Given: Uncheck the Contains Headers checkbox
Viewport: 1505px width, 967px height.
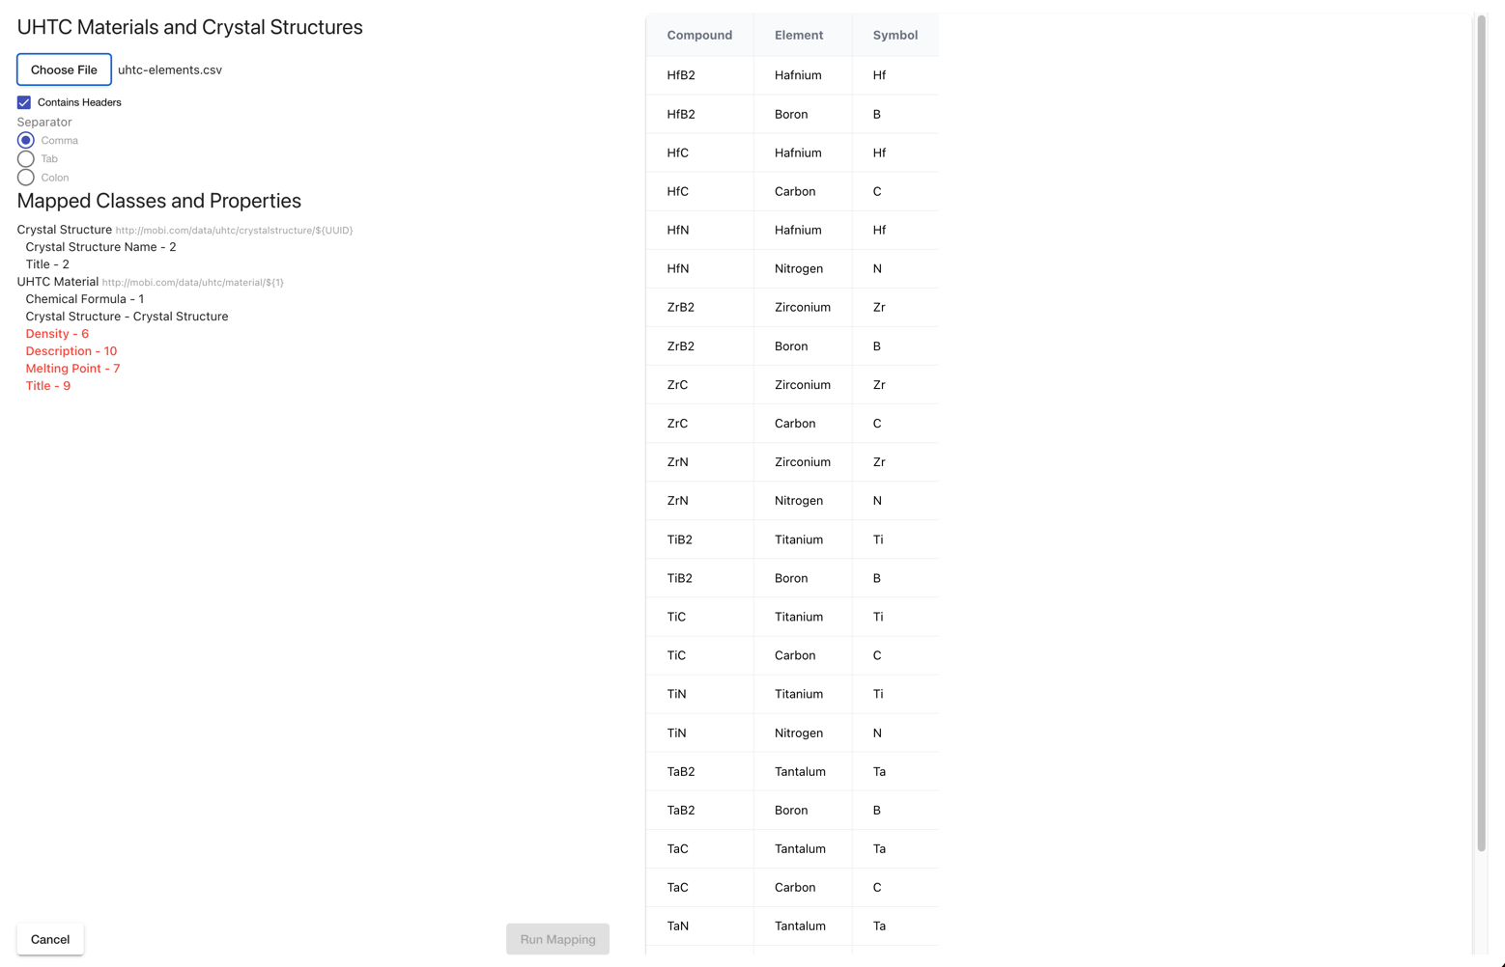Looking at the screenshot, I should coord(23,102).
